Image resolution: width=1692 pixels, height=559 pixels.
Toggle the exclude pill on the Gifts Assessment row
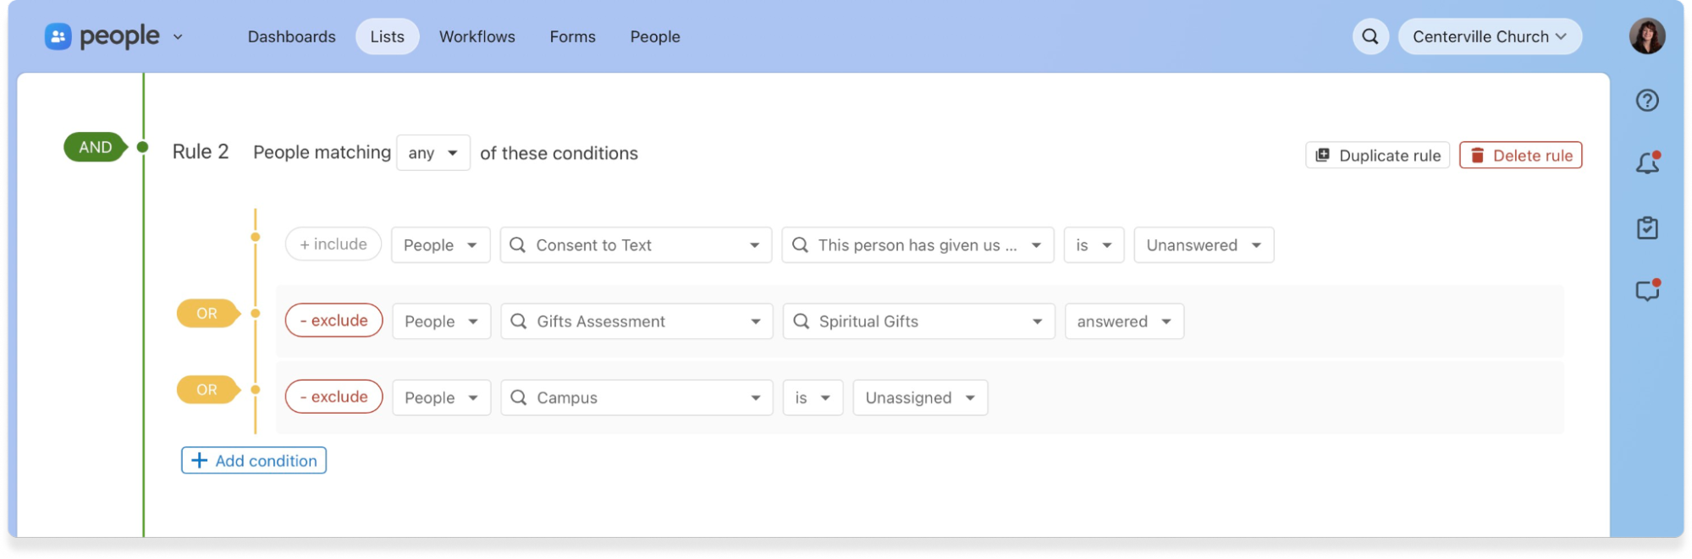tap(333, 321)
